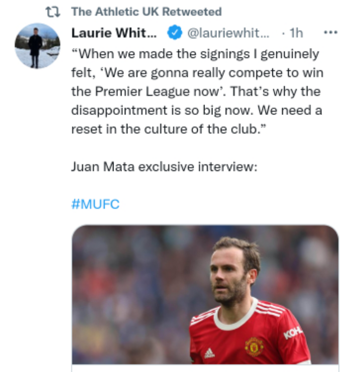Click the Manchester United crest on shirt
This screenshot has width=352, height=372.
pyautogui.click(x=254, y=346)
